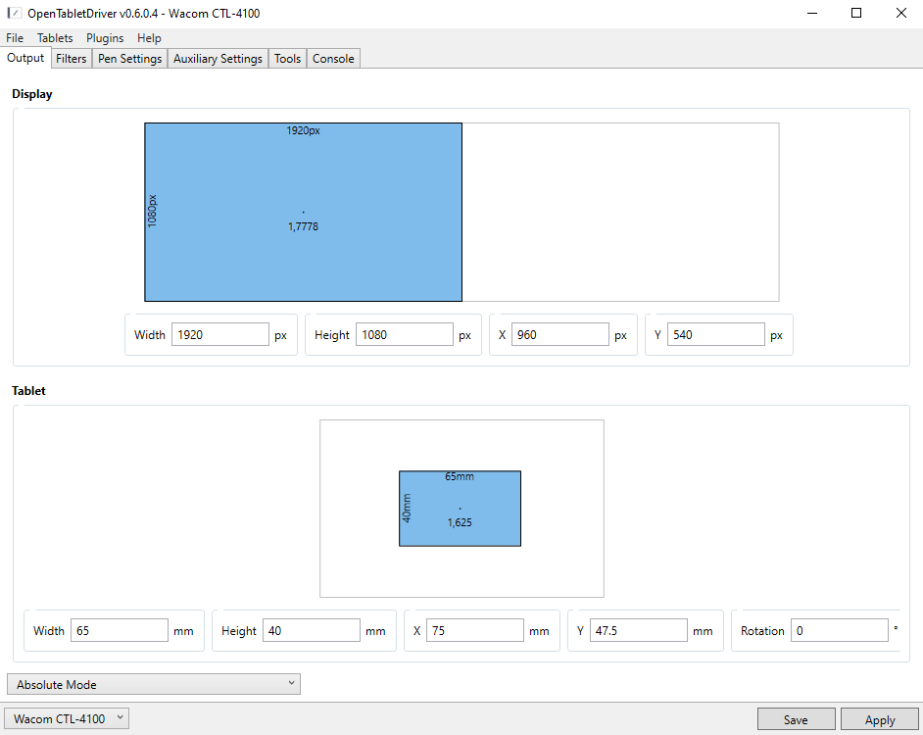
Task: Switch to the Pen Settings tab
Action: (129, 59)
